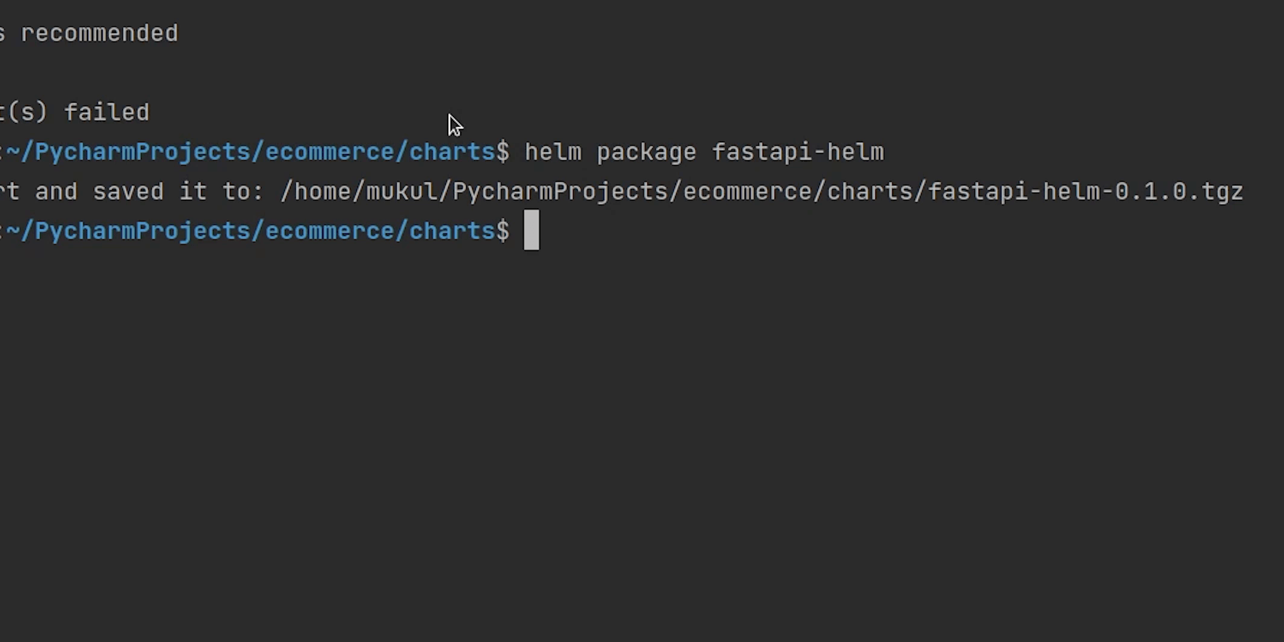Click the "/home/mukul" part of the saved path
This screenshot has height=642, width=1284.
tap(359, 192)
